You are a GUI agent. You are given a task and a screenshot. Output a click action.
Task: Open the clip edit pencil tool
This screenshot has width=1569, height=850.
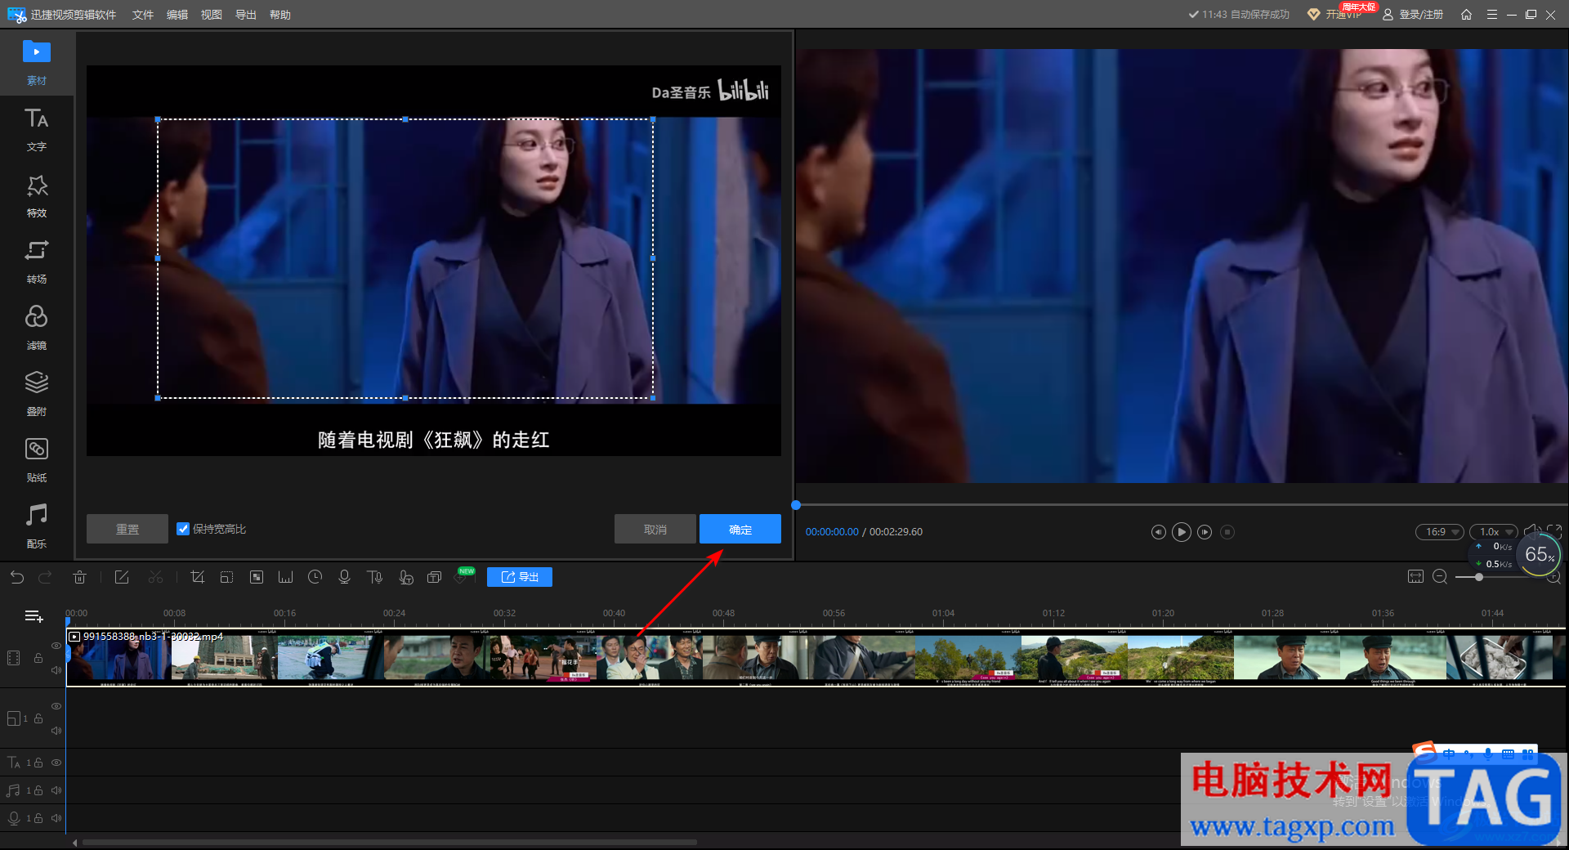[x=122, y=577]
